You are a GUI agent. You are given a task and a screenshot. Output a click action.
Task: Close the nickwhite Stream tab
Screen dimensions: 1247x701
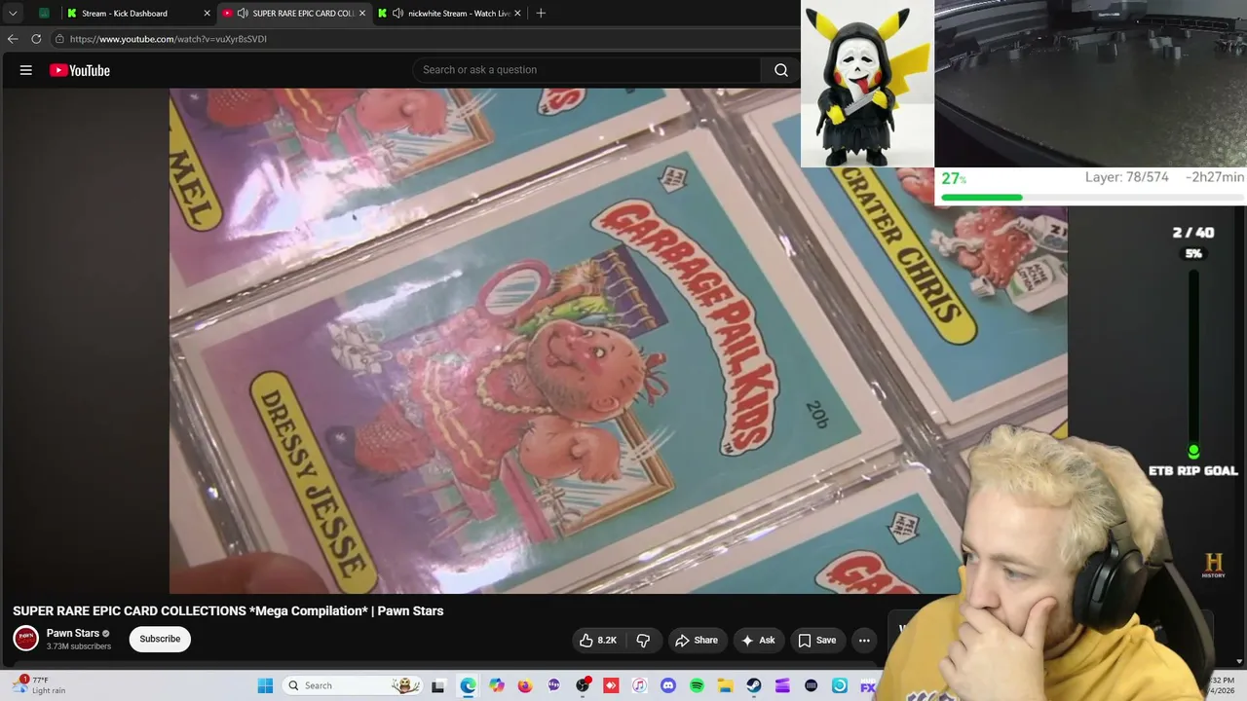pyautogui.click(x=517, y=13)
